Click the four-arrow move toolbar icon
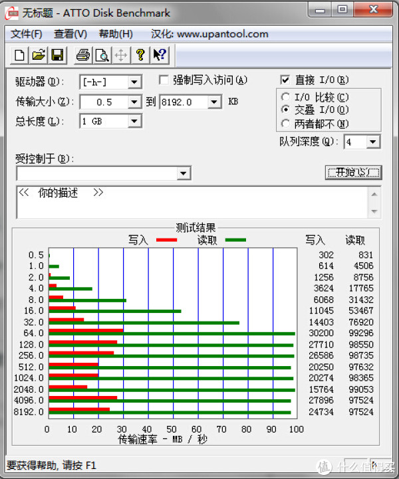Viewport: 399px width, 479px height. click(121, 55)
